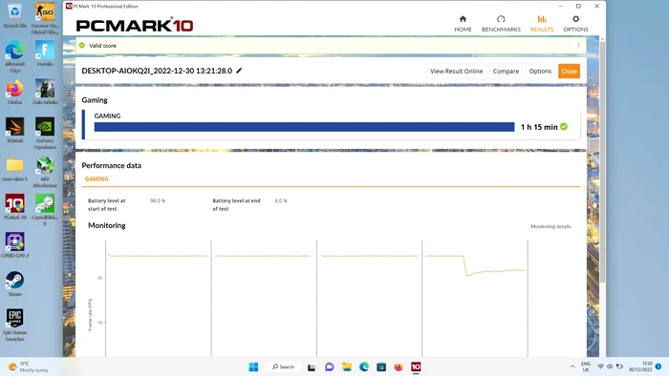The height and width of the screenshot is (376, 669).
Task: Open the Monitoring details link
Action: click(x=550, y=226)
